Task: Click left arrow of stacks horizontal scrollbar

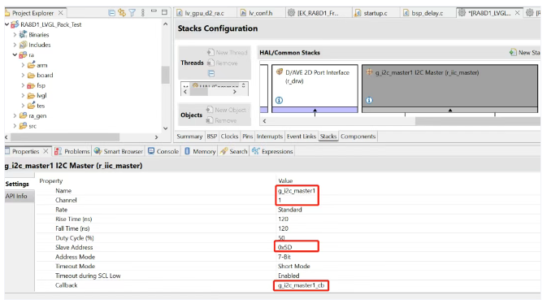Action: pos(264,121)
